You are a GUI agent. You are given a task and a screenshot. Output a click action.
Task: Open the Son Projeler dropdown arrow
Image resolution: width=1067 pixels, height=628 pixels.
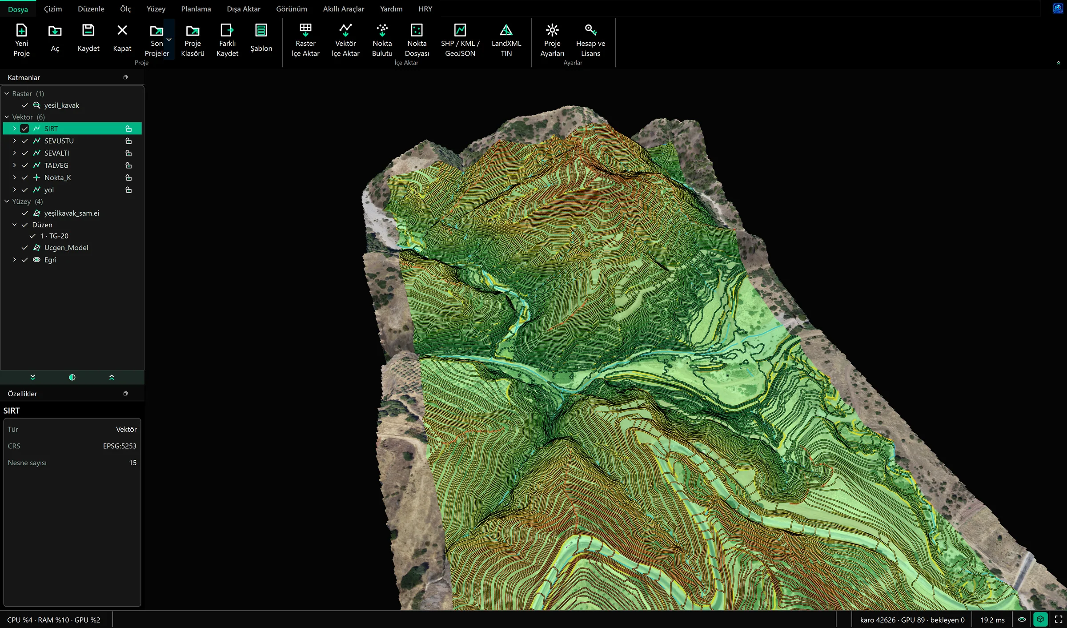pyautogui.click(x=169, y=40)
